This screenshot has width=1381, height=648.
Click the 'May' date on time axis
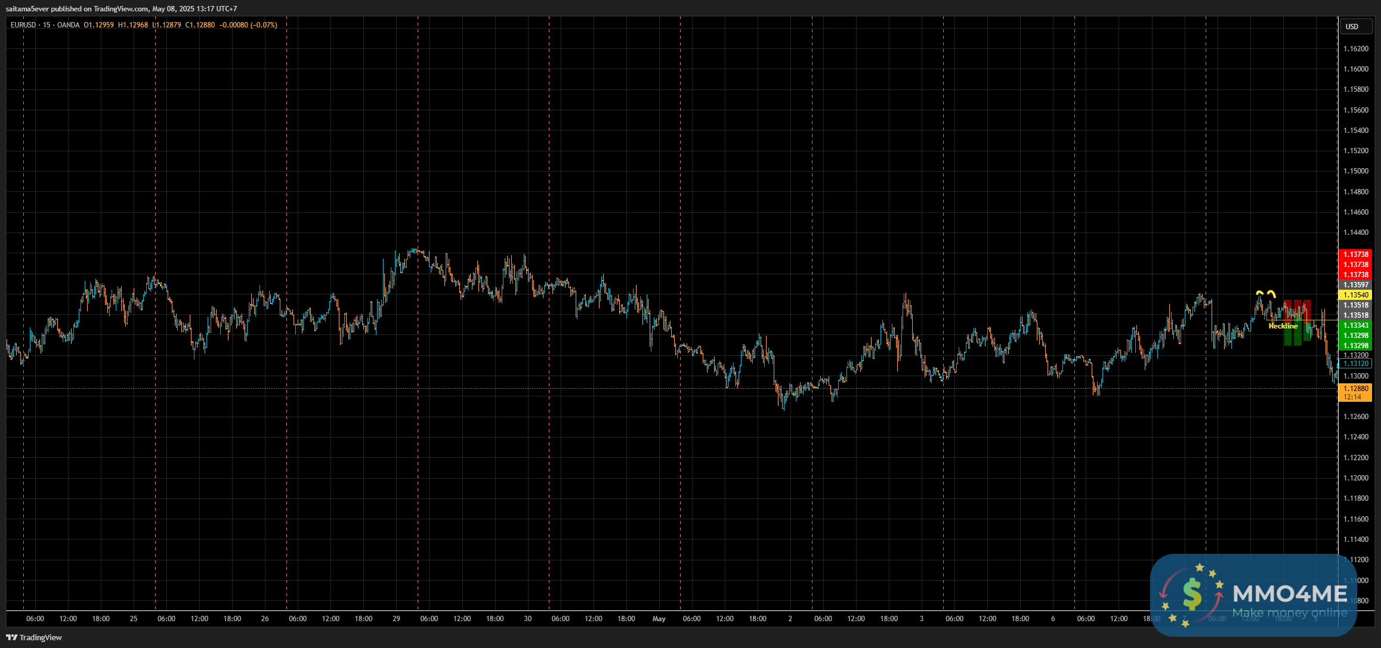click(659, 619)
